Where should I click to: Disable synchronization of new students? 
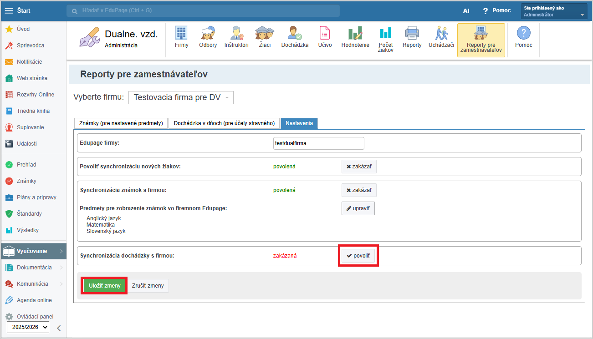[x=359, y=167]
